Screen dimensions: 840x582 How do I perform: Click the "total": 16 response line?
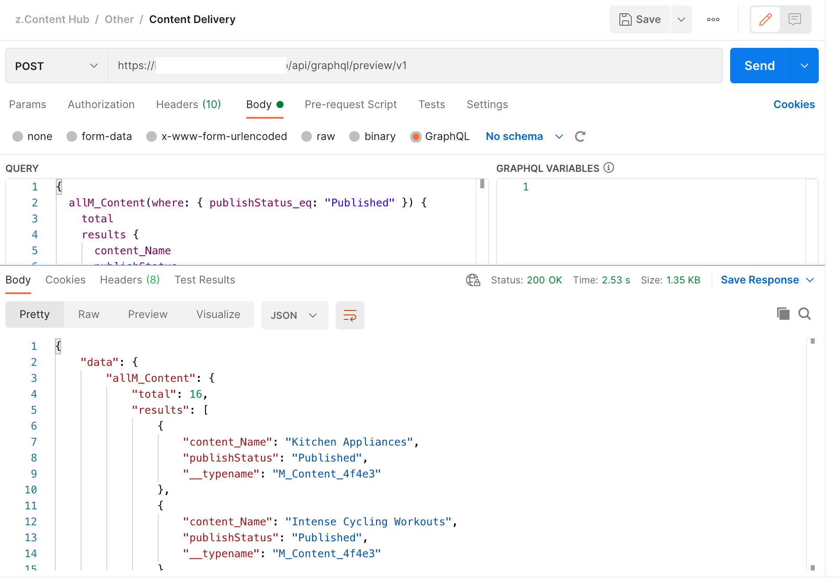point(170,394)
